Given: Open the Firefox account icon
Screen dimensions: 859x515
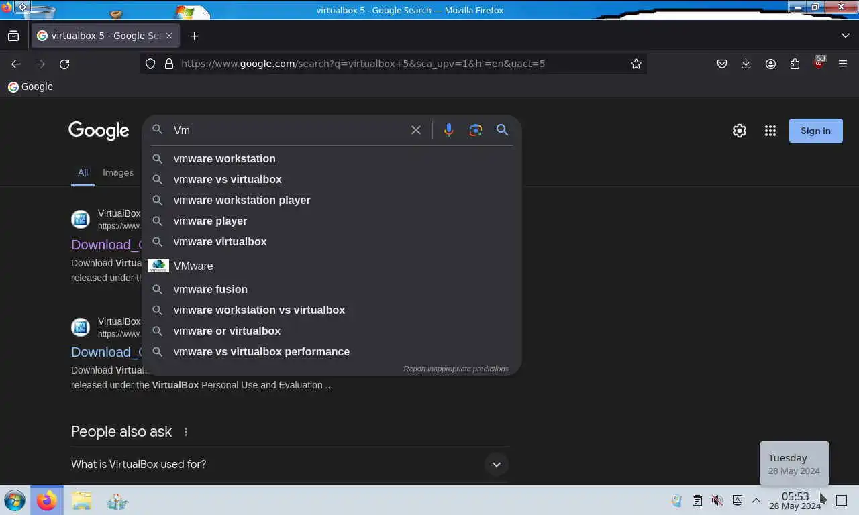Looking at the screenshot, I should tap(770, 64).
